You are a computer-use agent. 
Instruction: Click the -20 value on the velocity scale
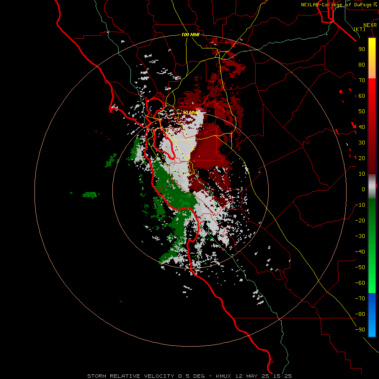[360, 220]
